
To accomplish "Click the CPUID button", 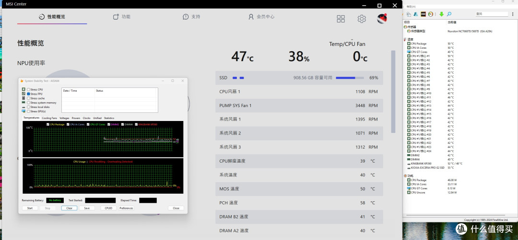I will [x=108, y=208].
